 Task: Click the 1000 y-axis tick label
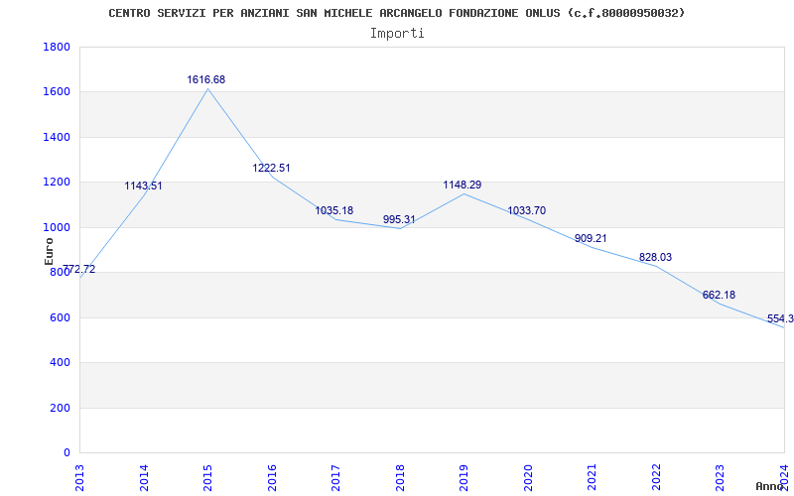coord(57,228)
